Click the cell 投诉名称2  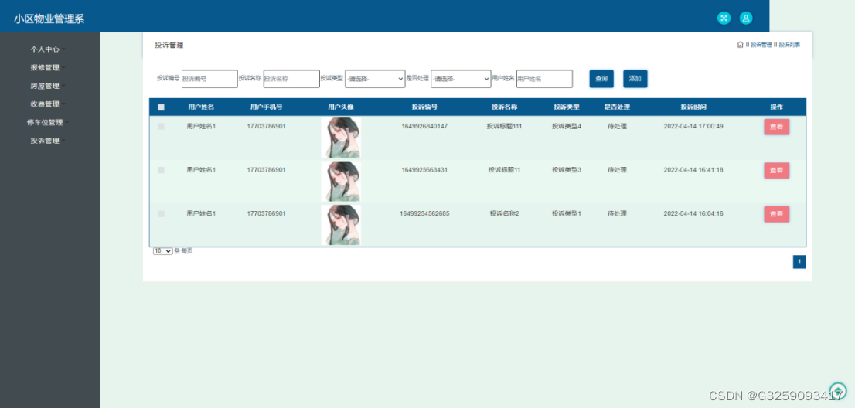click(504, 213)
